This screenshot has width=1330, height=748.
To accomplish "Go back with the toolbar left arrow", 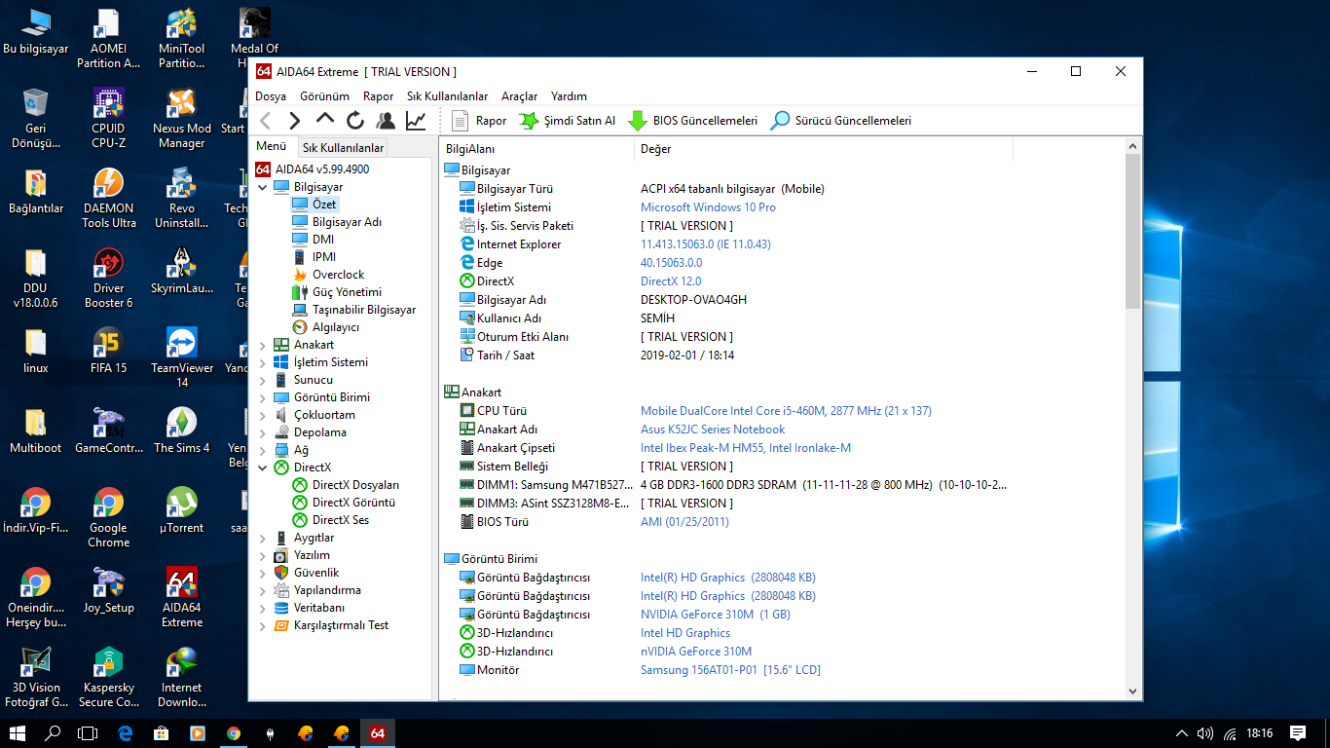I will click(x=265, y=121).
